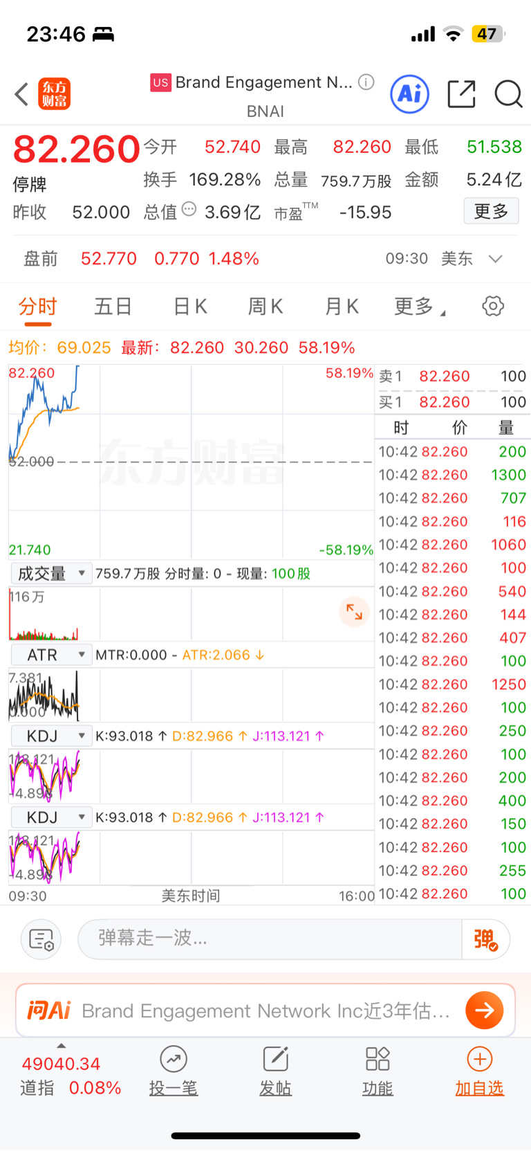Tap the 均价 69.025 label
This screenshot has height=1151, width=531.
point(59,347)
